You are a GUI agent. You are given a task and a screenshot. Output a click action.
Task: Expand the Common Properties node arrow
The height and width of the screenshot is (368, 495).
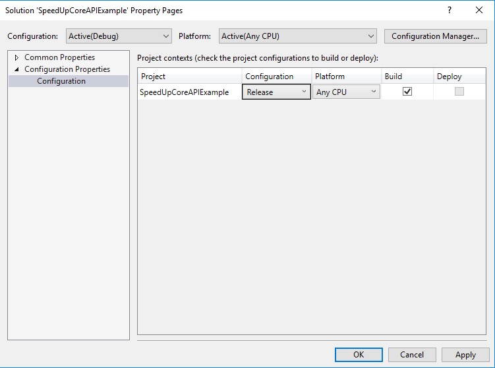click(x=16, y=57)
